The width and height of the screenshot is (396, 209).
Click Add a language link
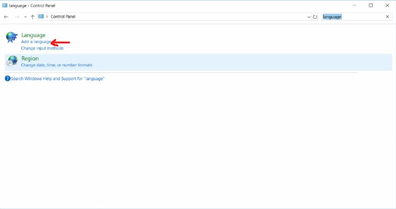click(x=36, y=42)
